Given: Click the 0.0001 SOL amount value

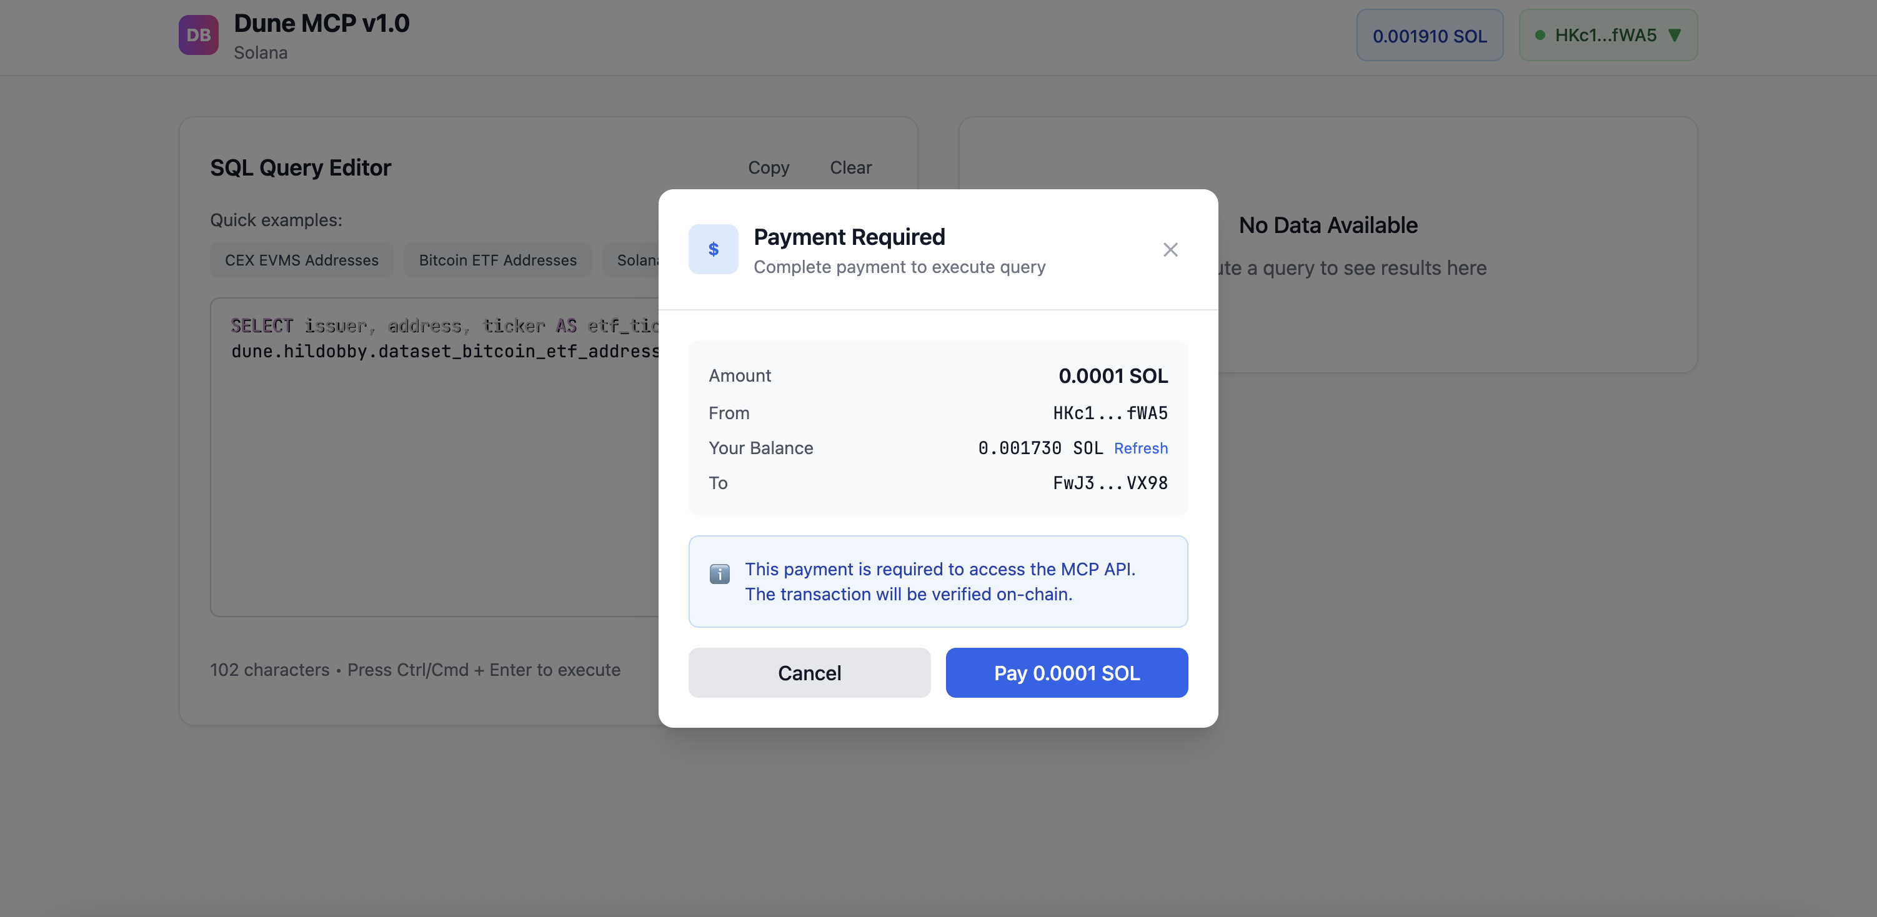Looking at the screenshot, I should [x=1113, y=376].
